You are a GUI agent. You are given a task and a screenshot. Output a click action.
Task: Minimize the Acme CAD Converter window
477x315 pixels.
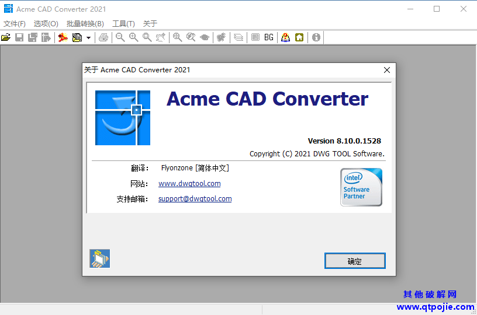(x=410, y=9)
